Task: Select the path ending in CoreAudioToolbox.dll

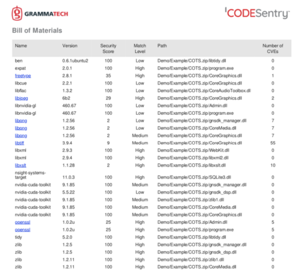Action: 204,91
